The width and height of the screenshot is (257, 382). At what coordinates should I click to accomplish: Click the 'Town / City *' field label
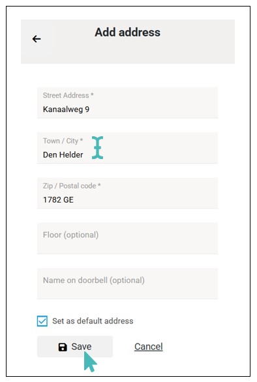point(63,141)
